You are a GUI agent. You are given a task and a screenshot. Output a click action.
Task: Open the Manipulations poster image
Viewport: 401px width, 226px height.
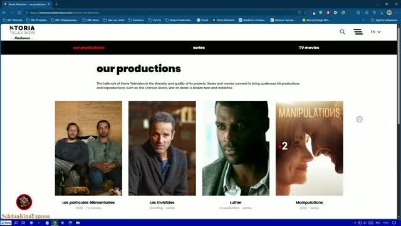[x=309, y=148]
